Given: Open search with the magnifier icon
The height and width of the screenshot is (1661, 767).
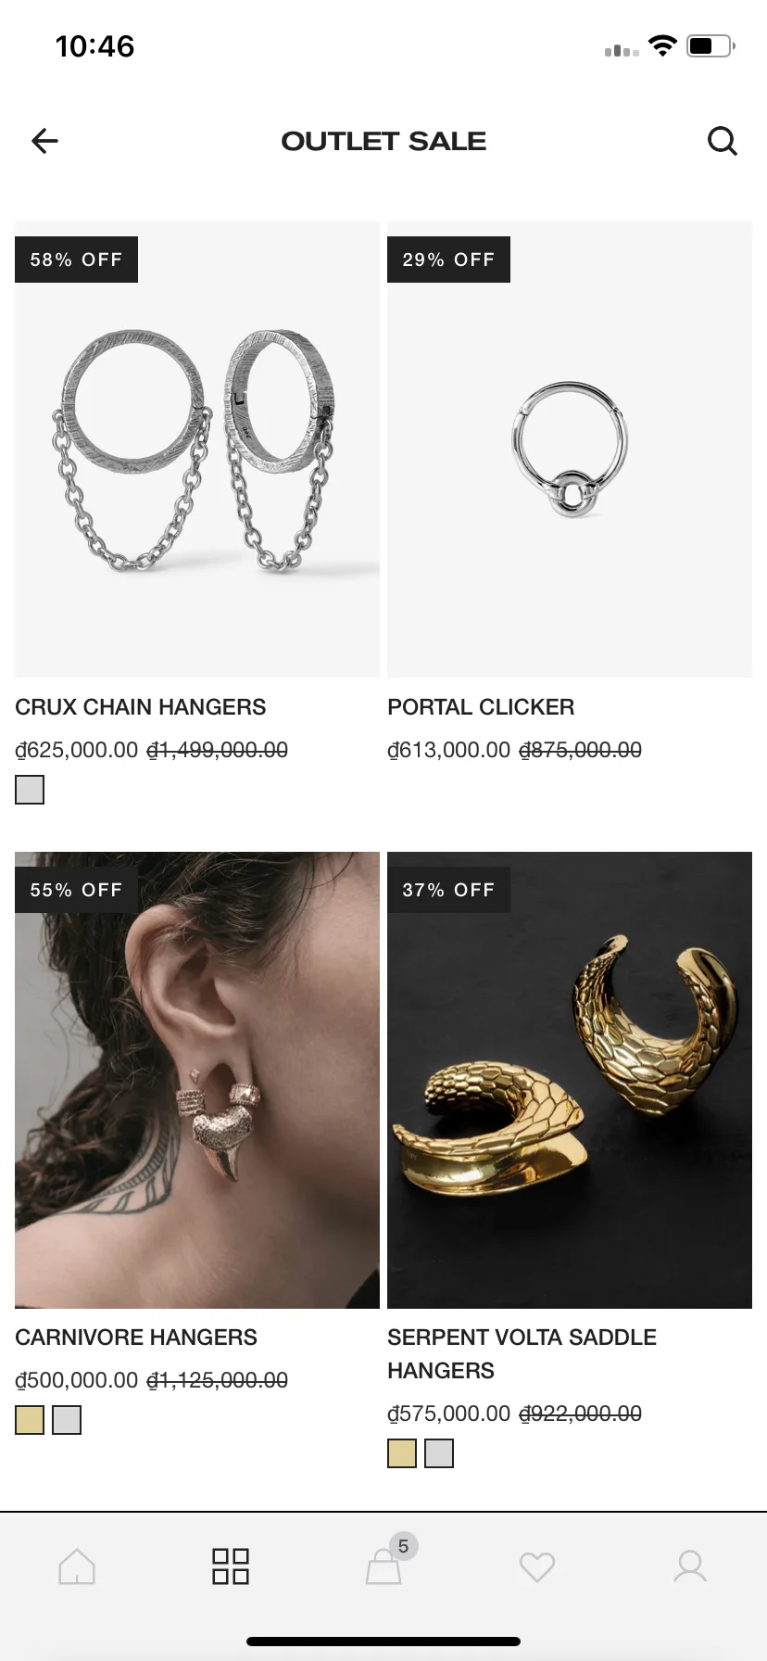Looking at the screenshot, I should 723,141.
